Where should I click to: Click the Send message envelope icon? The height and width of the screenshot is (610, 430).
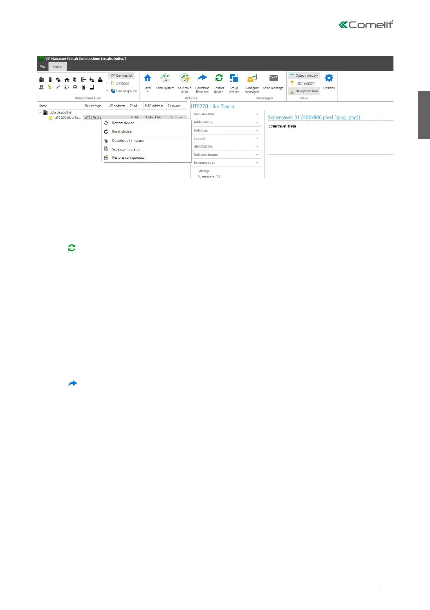point(274,78)
